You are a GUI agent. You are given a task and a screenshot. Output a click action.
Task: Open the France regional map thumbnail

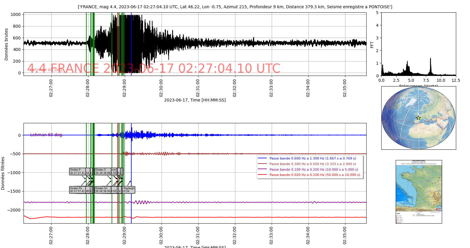click(x=419, y=192)
